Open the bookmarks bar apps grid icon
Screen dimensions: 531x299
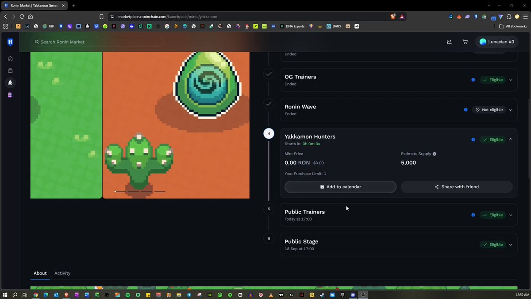tap(5, 26)
